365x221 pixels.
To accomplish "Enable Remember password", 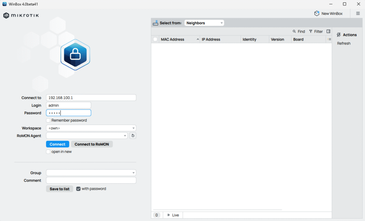I will (x=48, y=120).
